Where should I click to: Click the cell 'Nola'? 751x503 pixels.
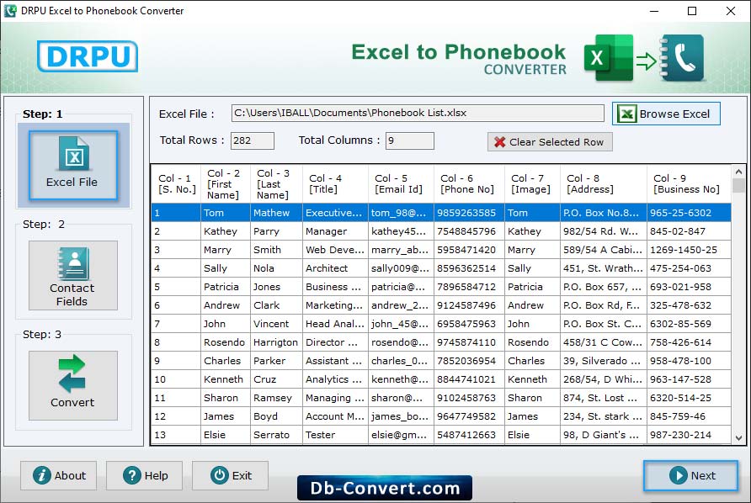click(x=276, y=268)
